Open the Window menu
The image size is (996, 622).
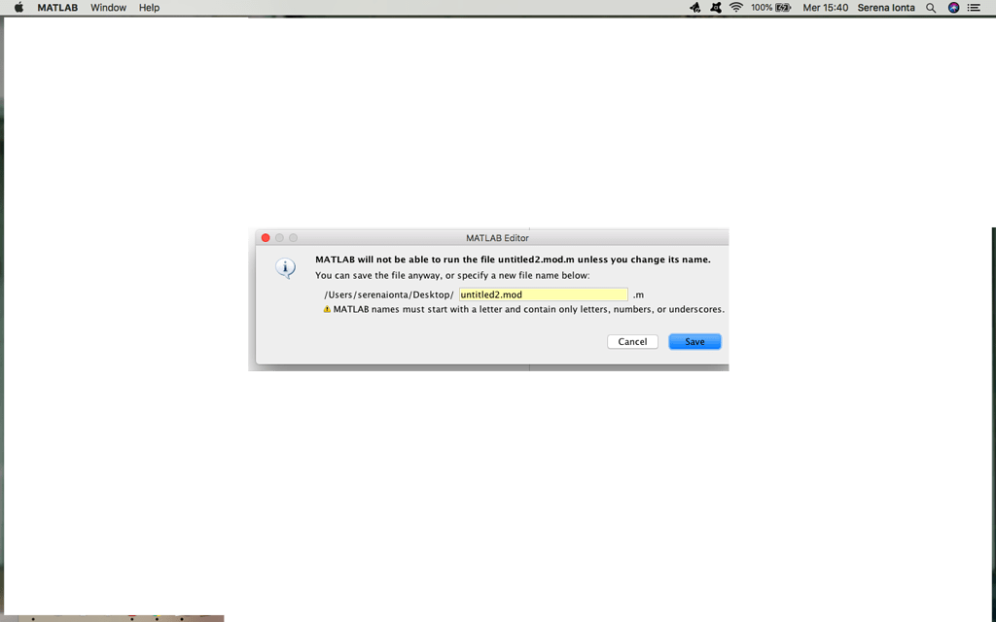coord(108,8)
